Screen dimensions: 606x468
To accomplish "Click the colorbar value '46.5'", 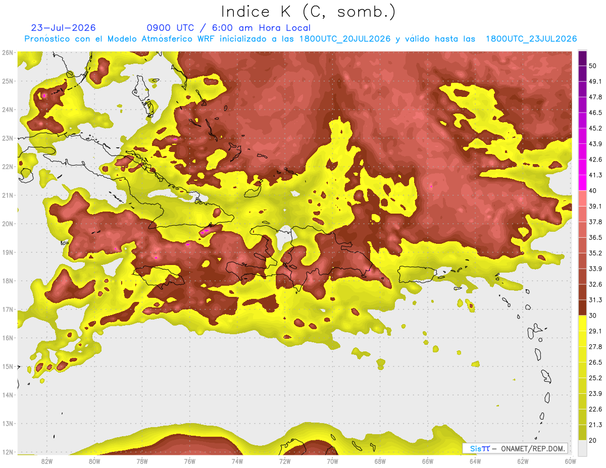I will pyautogui.click(x=595, y=113).
